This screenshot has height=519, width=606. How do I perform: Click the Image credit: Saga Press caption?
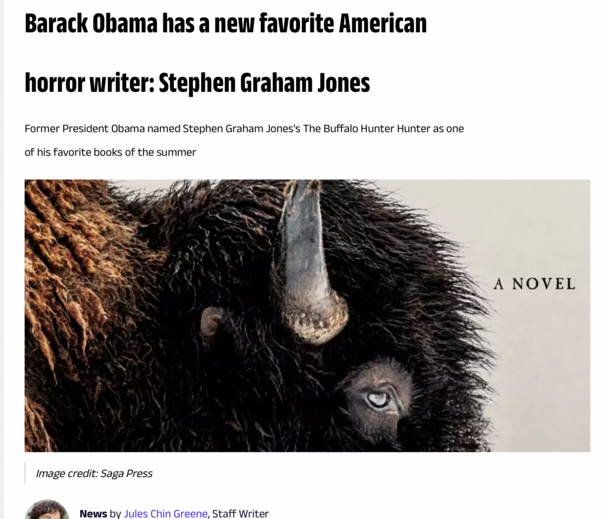click(94, 473)
